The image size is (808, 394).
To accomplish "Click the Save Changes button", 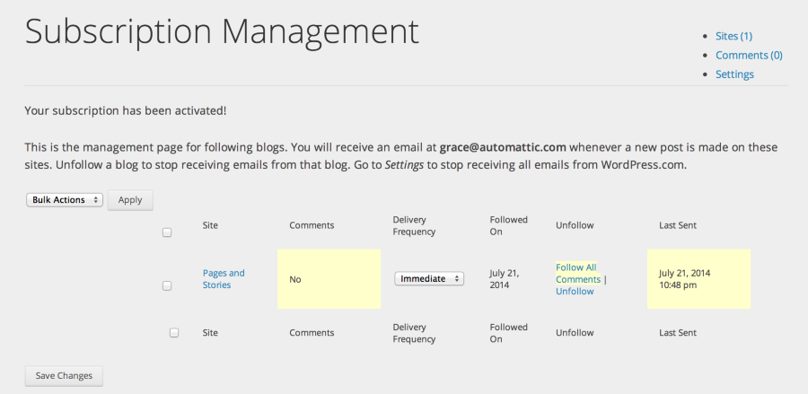I will (x=64, y=375).
